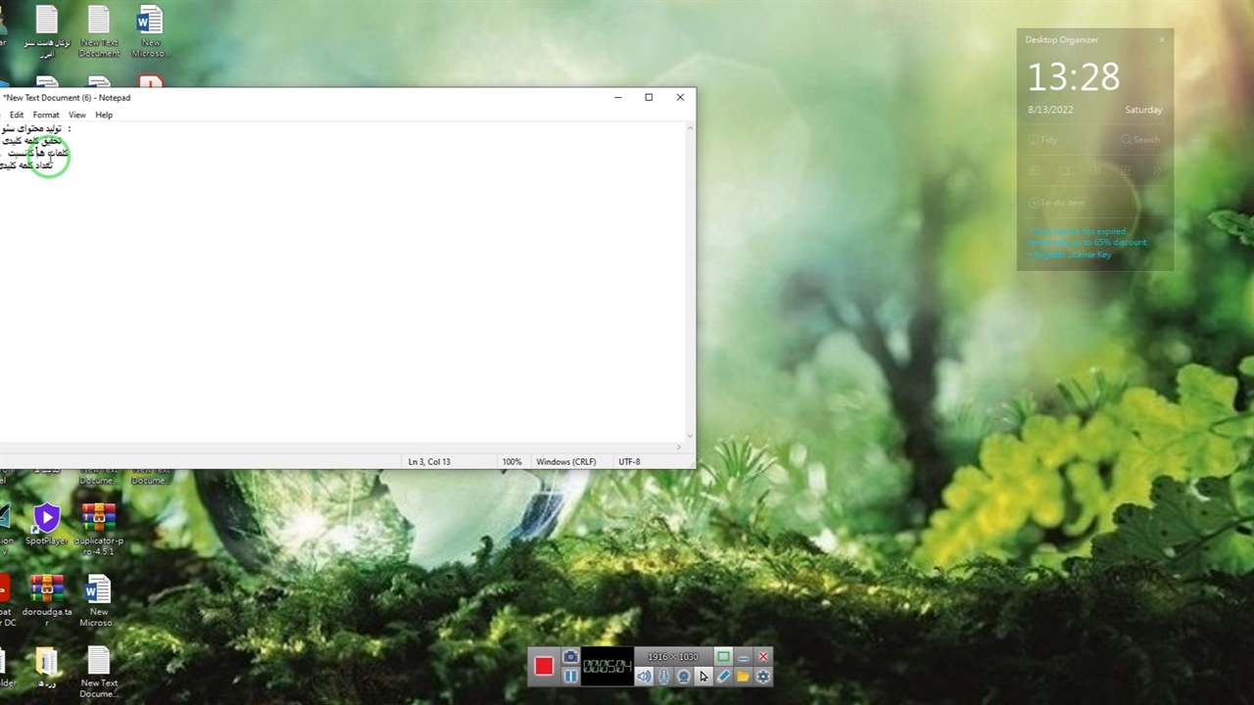Click Search in Desktop Organizer
The height and width of the screenshot is (705, 1254).
pos(1140,140)
